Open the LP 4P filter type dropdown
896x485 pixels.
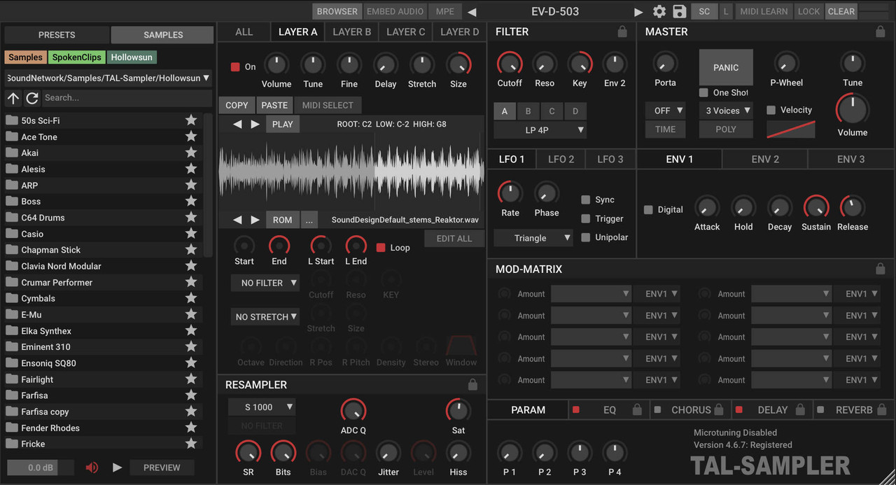540,129
